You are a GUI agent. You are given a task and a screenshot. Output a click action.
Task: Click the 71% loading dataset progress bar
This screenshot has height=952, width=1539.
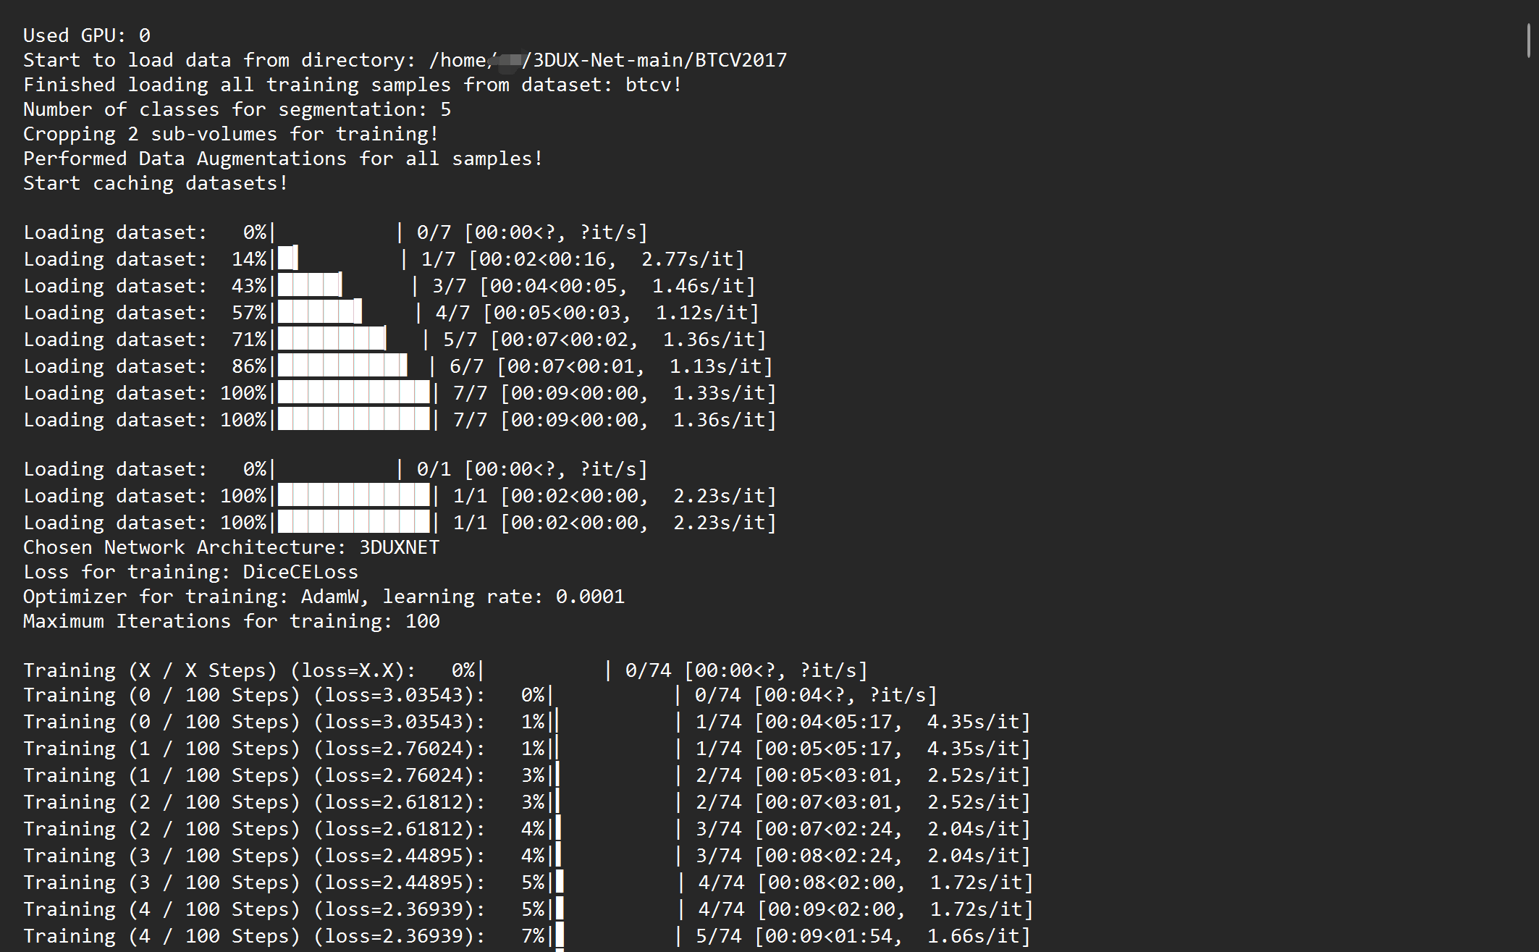coord(346,339)
